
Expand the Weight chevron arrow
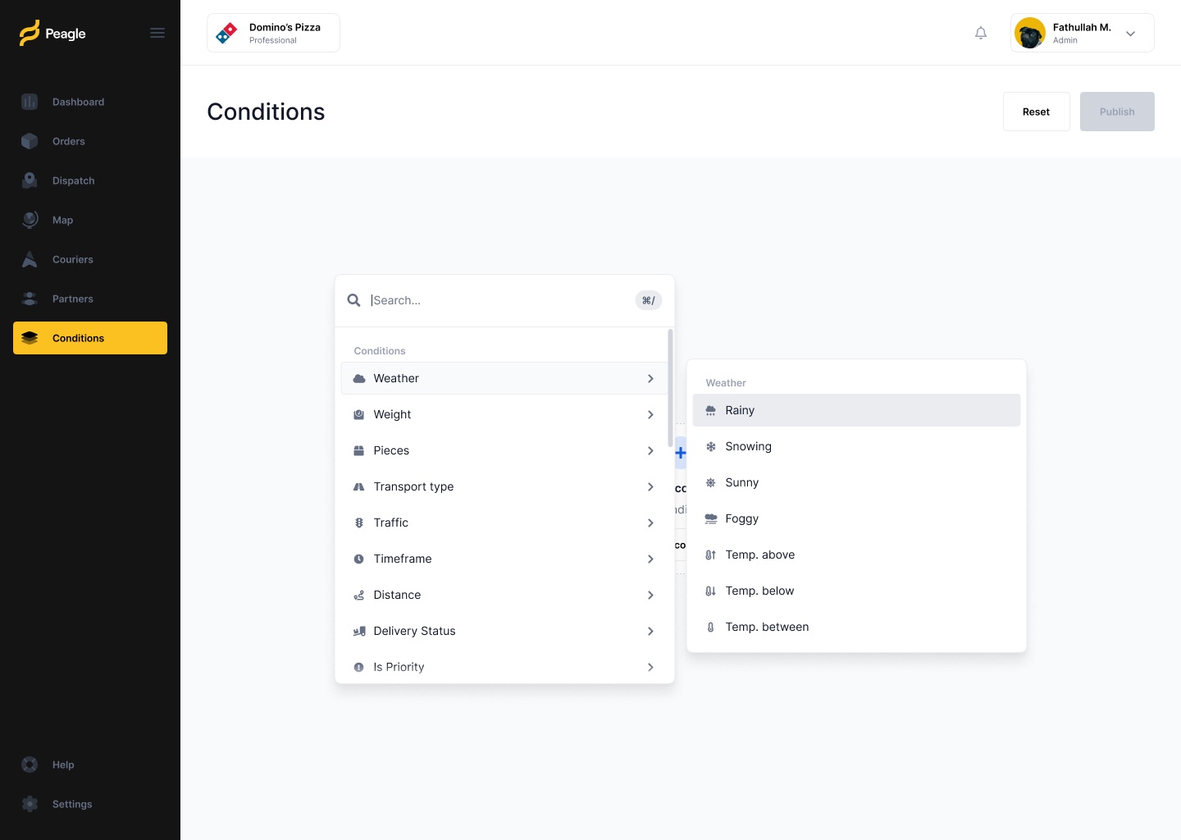coord(650,414)
